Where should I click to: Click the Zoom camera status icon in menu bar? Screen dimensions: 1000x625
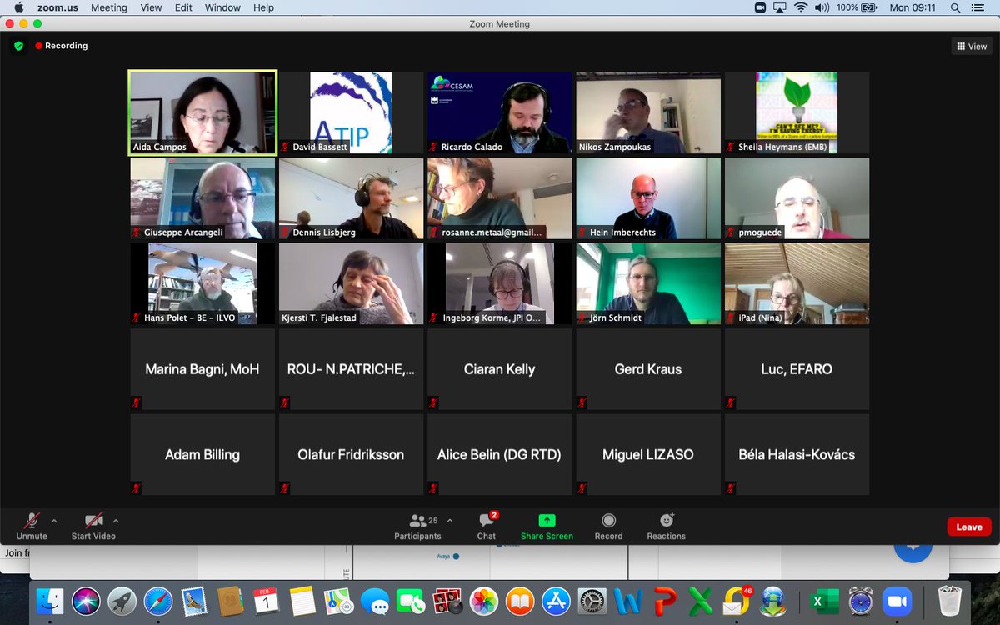760,7
